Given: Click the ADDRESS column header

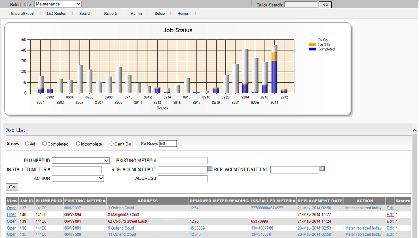Looking at the screenshot, I should (x=147, y=201).
